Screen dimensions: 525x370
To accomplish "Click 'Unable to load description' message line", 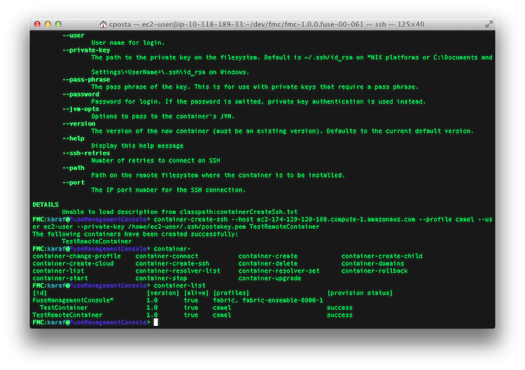I will (180, 212).
